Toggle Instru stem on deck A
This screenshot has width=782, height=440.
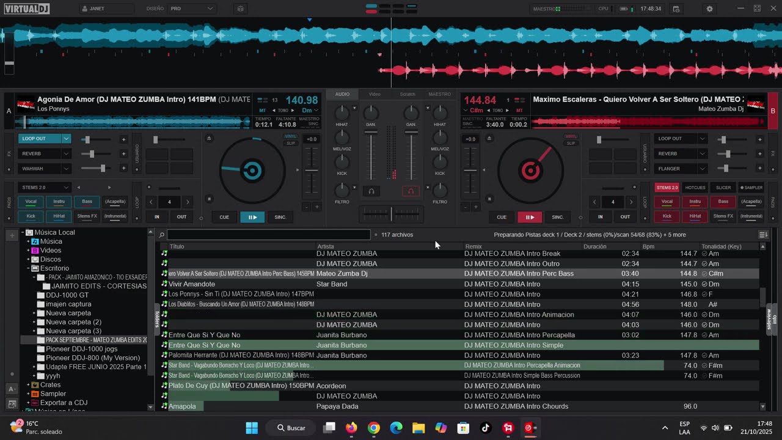(x=59, y=201)
